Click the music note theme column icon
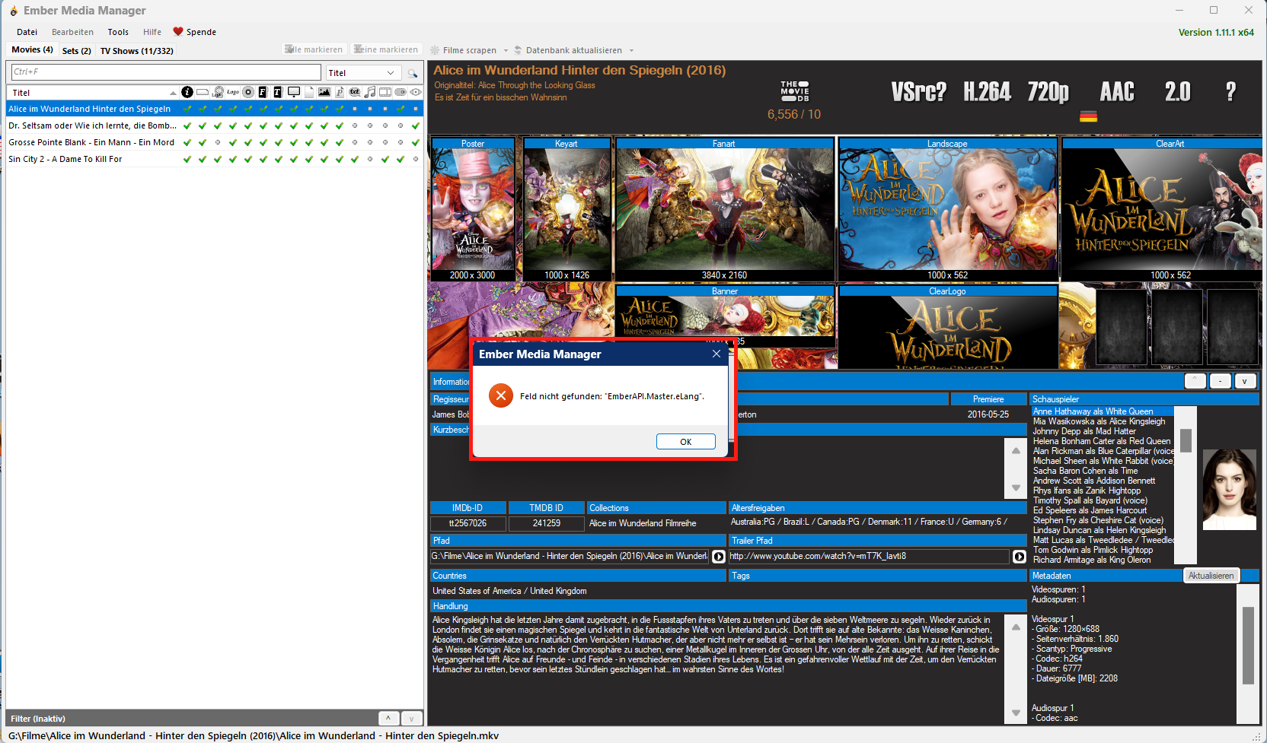 click(370, 92)
